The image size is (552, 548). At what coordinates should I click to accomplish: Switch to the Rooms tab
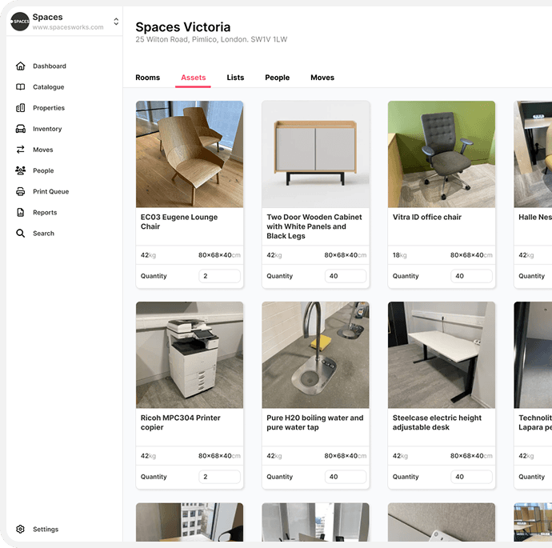point(148,78)
